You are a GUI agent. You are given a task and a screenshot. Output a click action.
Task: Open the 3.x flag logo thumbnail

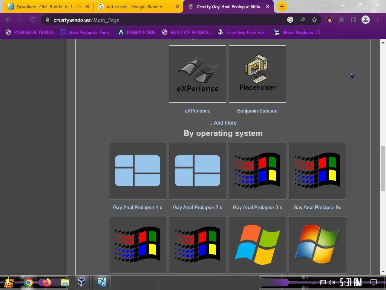click(257, 171)
